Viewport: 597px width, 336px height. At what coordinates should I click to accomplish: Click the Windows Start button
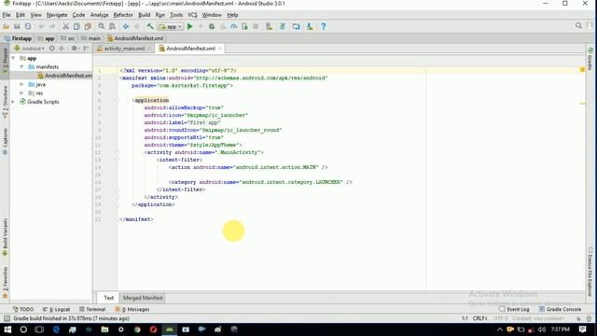tap(7, 329)
